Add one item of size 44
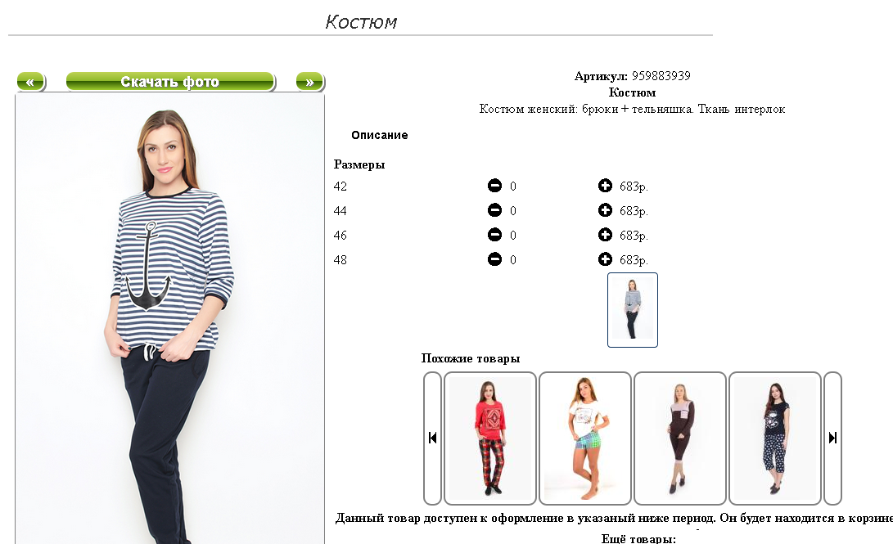Viewport: 893px width, 544px height. [605, 210]
